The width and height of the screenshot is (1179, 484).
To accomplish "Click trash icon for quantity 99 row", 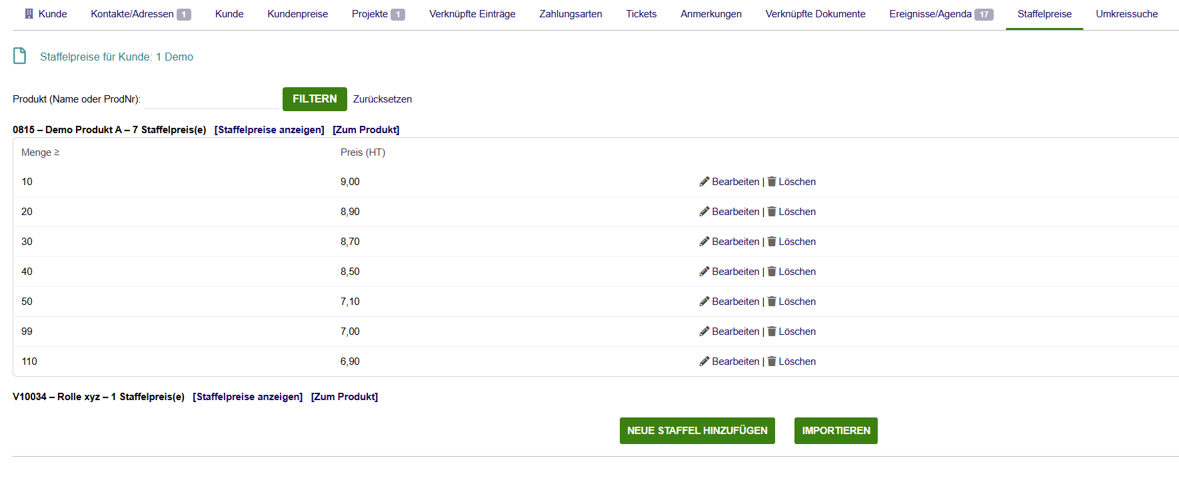I will 772,332.
